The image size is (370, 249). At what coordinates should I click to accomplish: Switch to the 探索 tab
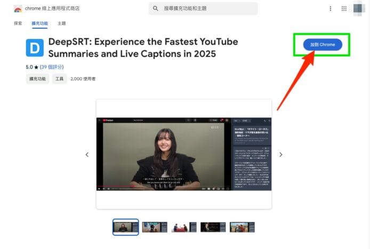point(18,23)
